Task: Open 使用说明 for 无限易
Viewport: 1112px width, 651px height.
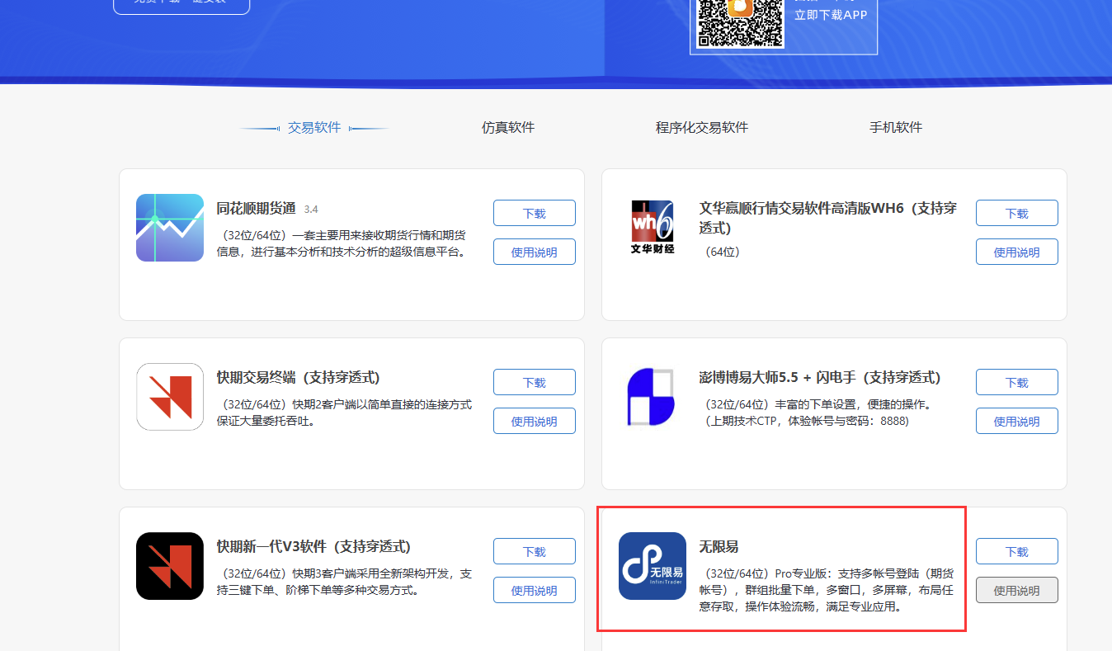Action: (x=1017, y=590)
